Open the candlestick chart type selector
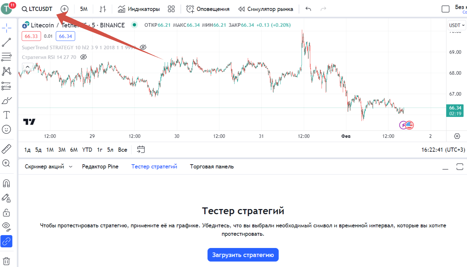This screenshot has width=467, height=267. [103, 9]
